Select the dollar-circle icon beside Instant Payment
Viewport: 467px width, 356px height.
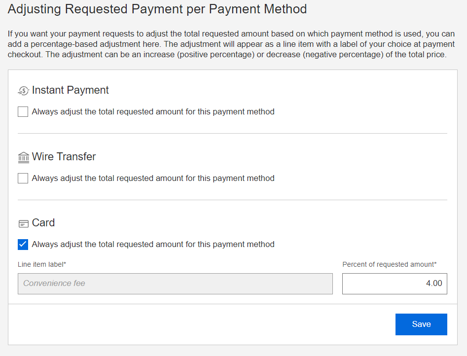[x=23, y=90]
